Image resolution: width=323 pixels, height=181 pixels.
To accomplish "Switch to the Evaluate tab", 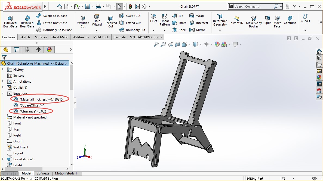I will [120, 37].
